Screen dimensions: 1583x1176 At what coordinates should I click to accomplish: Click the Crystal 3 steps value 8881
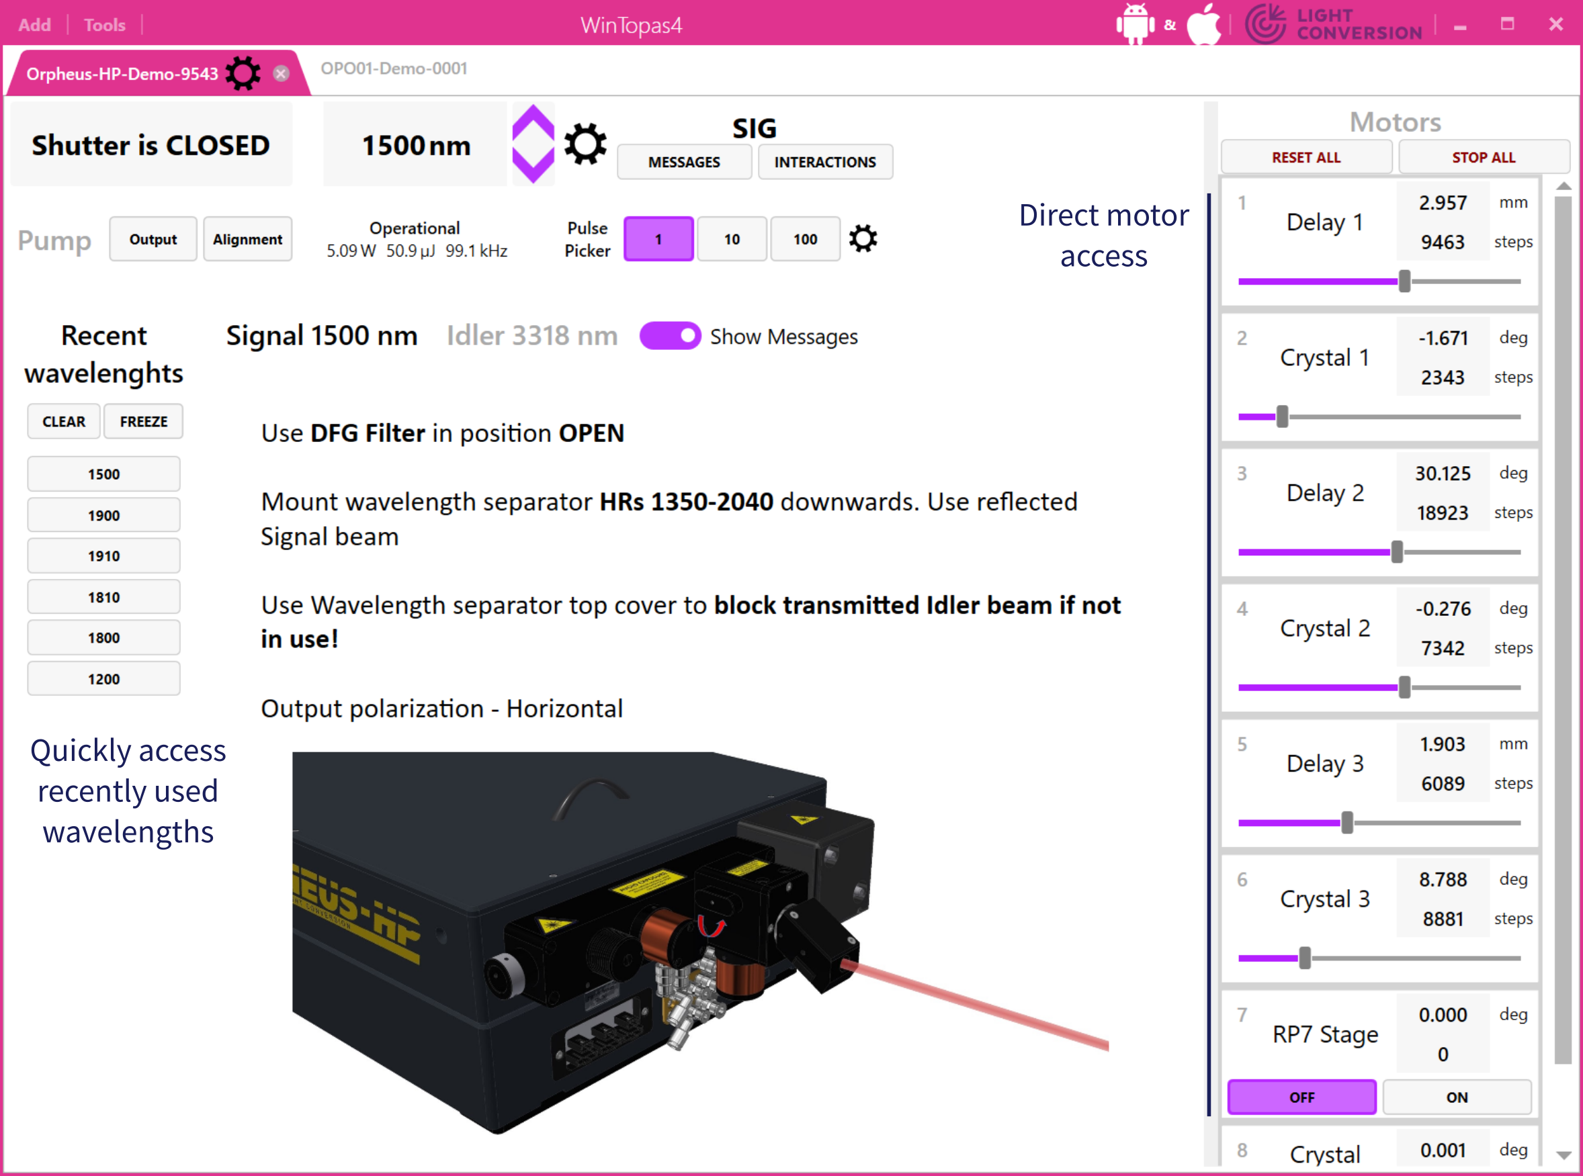(1443, 918)
